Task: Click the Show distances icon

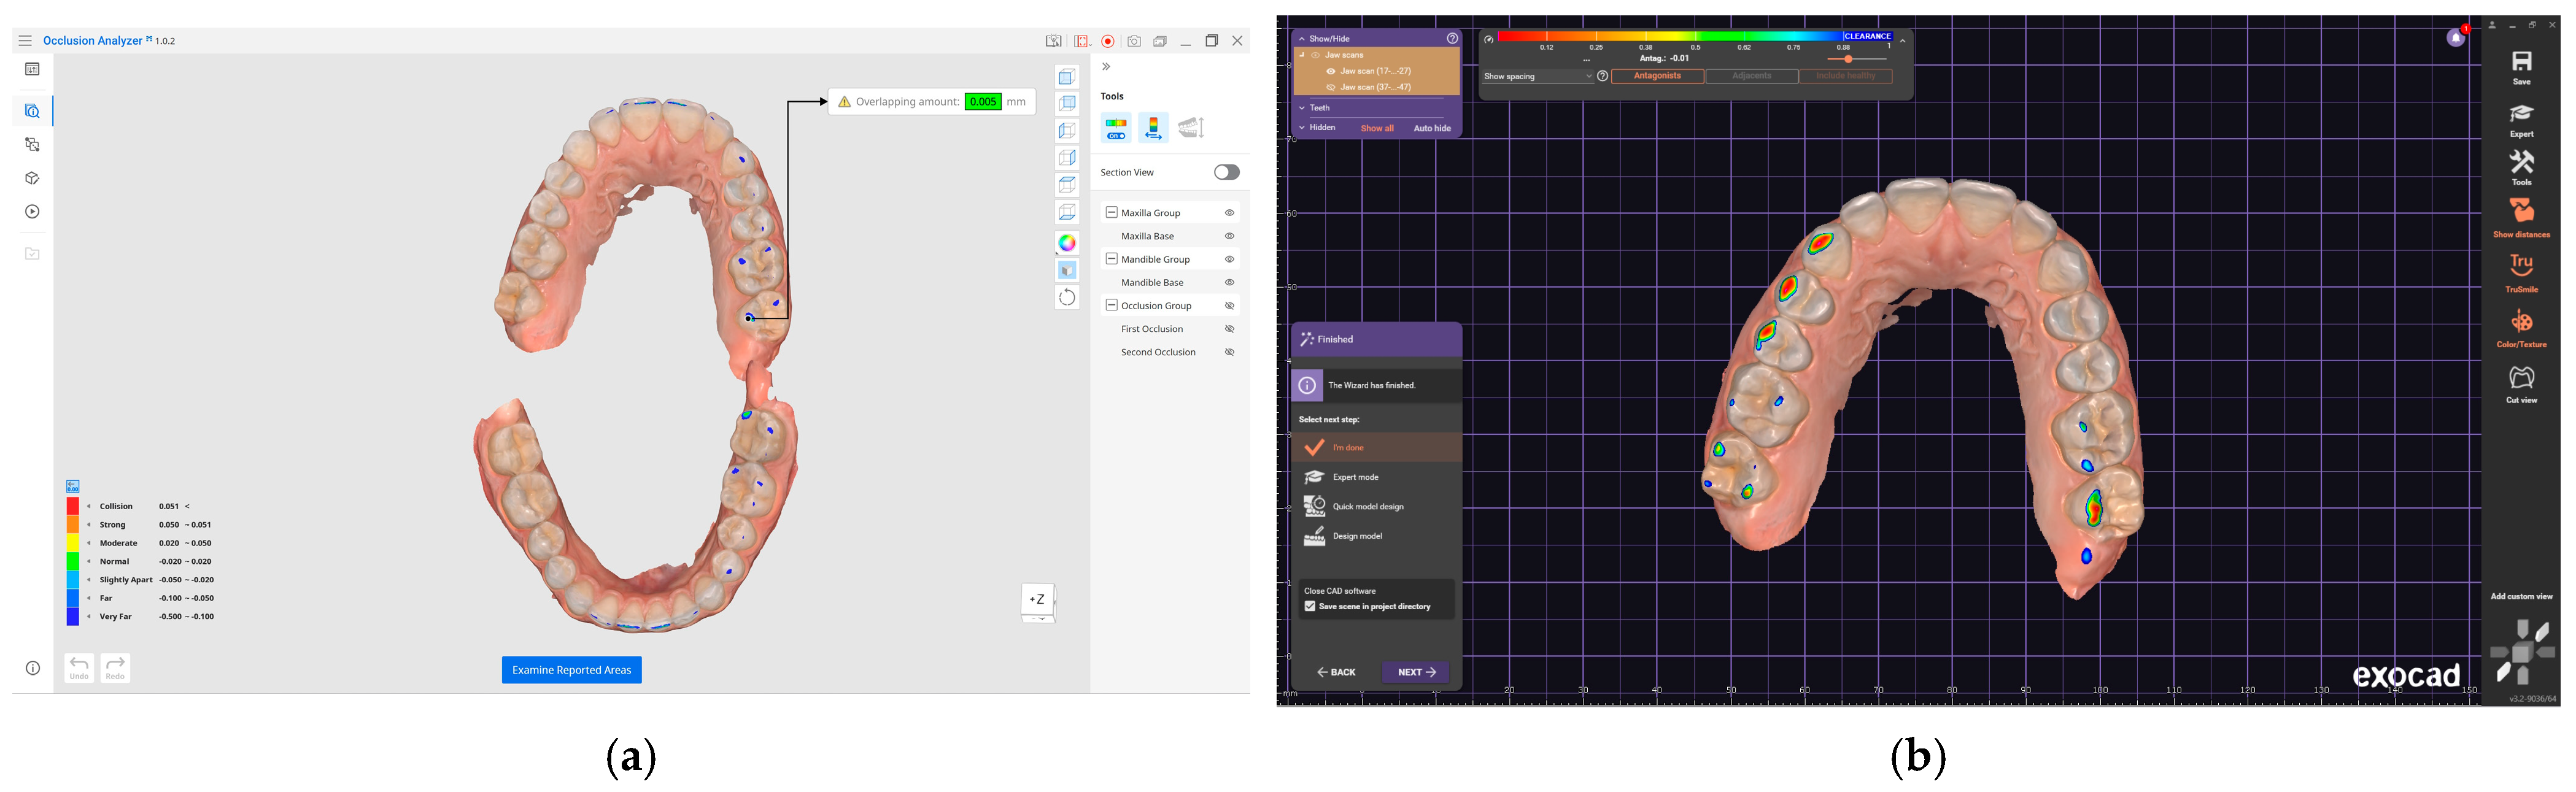Action: [2521, 211]
